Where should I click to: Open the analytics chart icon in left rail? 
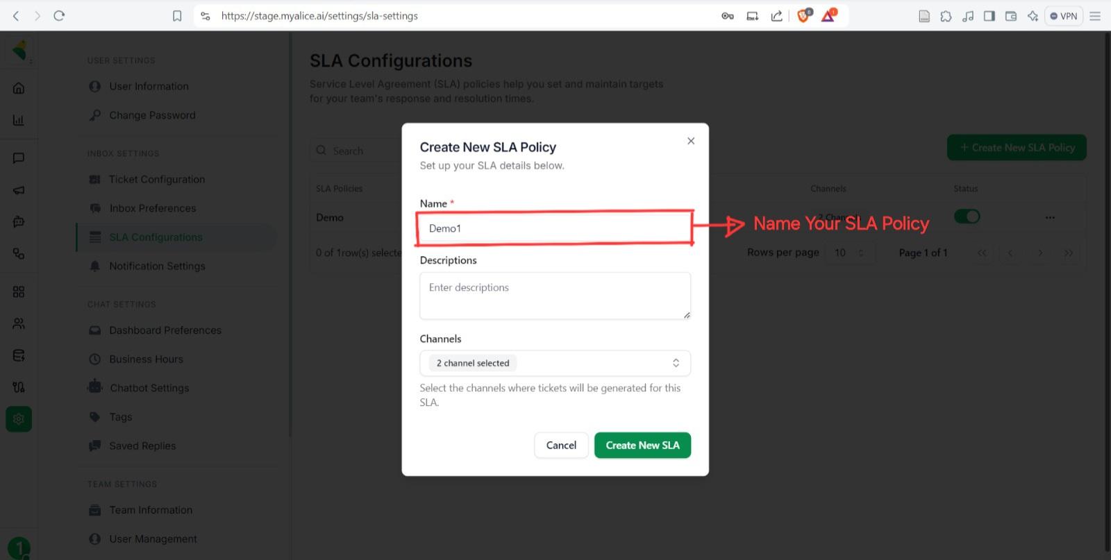coord(19,120)
